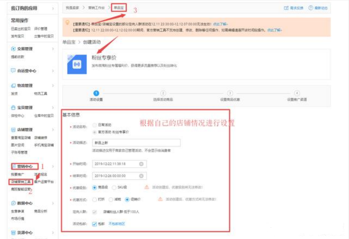Select the SKU级 radio button
The height and width of the screenshot is (239, 349).
click(115, 187)
